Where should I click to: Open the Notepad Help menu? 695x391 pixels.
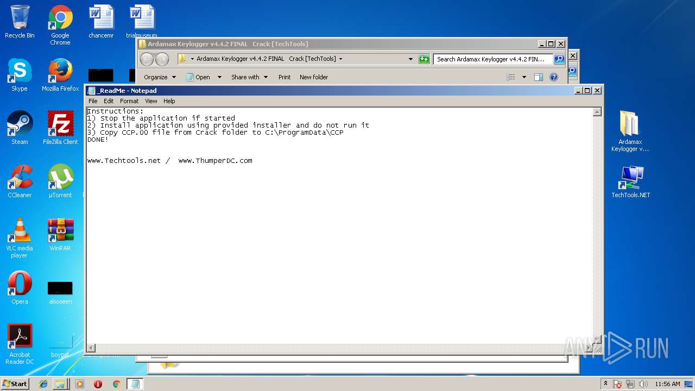169,101
